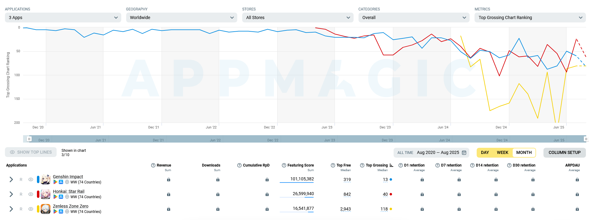This screenshot has width=589, height=220.
Task: Click ARPDAU column header
Action: point(572,165)
